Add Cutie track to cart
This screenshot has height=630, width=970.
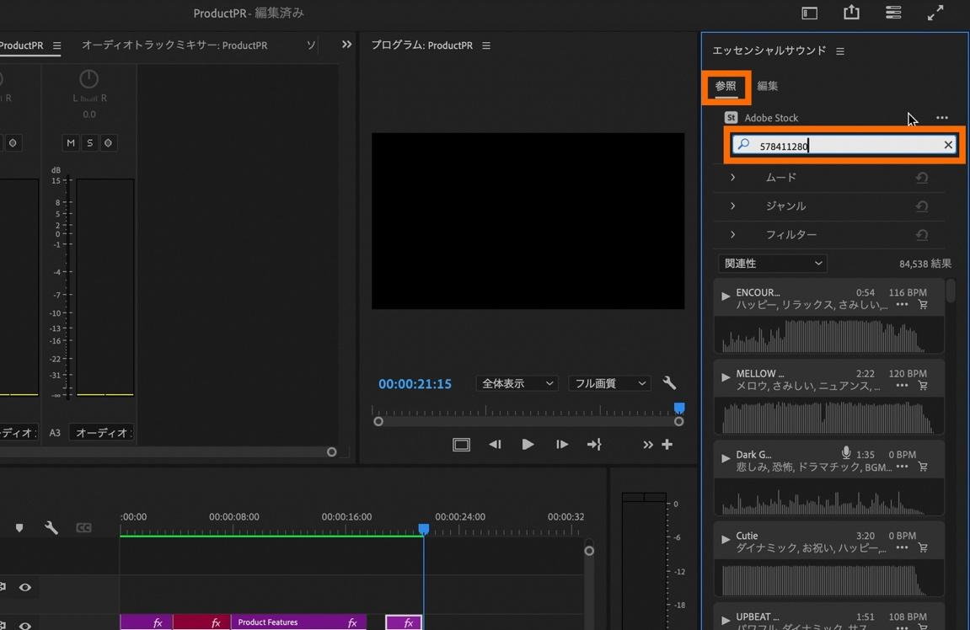[x=923, y=547]
